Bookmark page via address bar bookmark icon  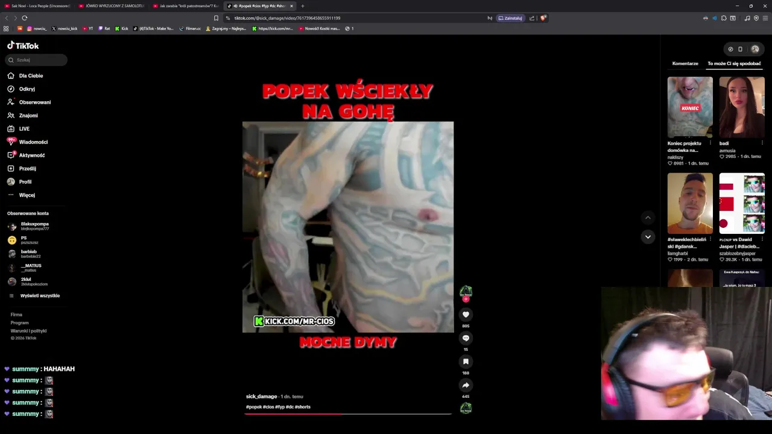(216, 18)
